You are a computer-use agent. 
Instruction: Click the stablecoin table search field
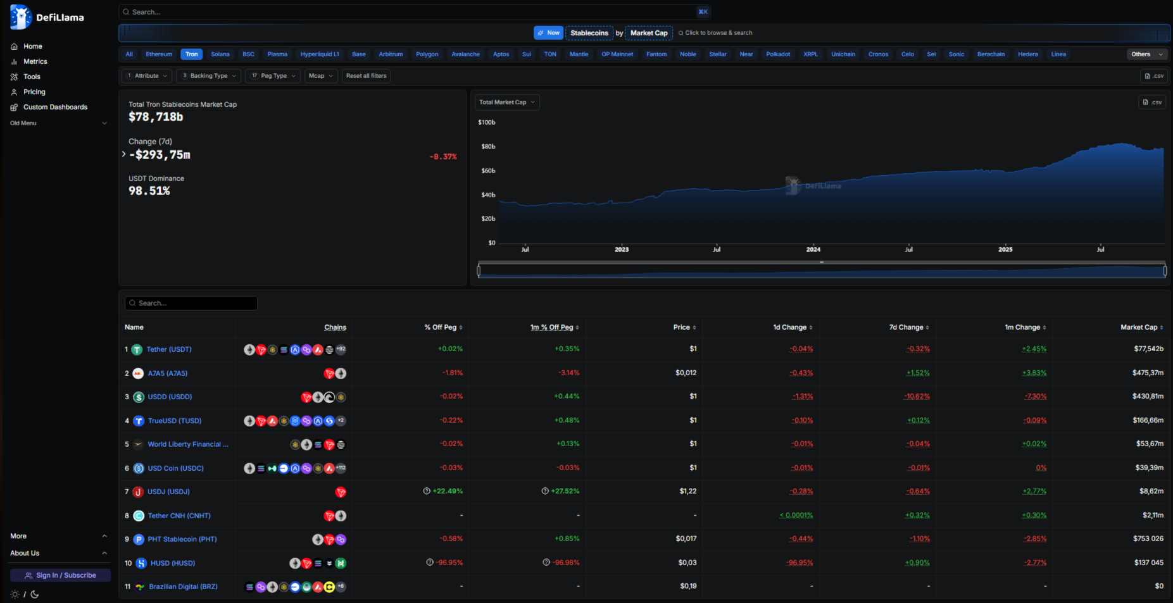[191, 303]
